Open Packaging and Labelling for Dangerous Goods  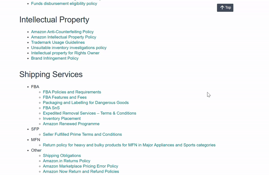tap(86, 103)
